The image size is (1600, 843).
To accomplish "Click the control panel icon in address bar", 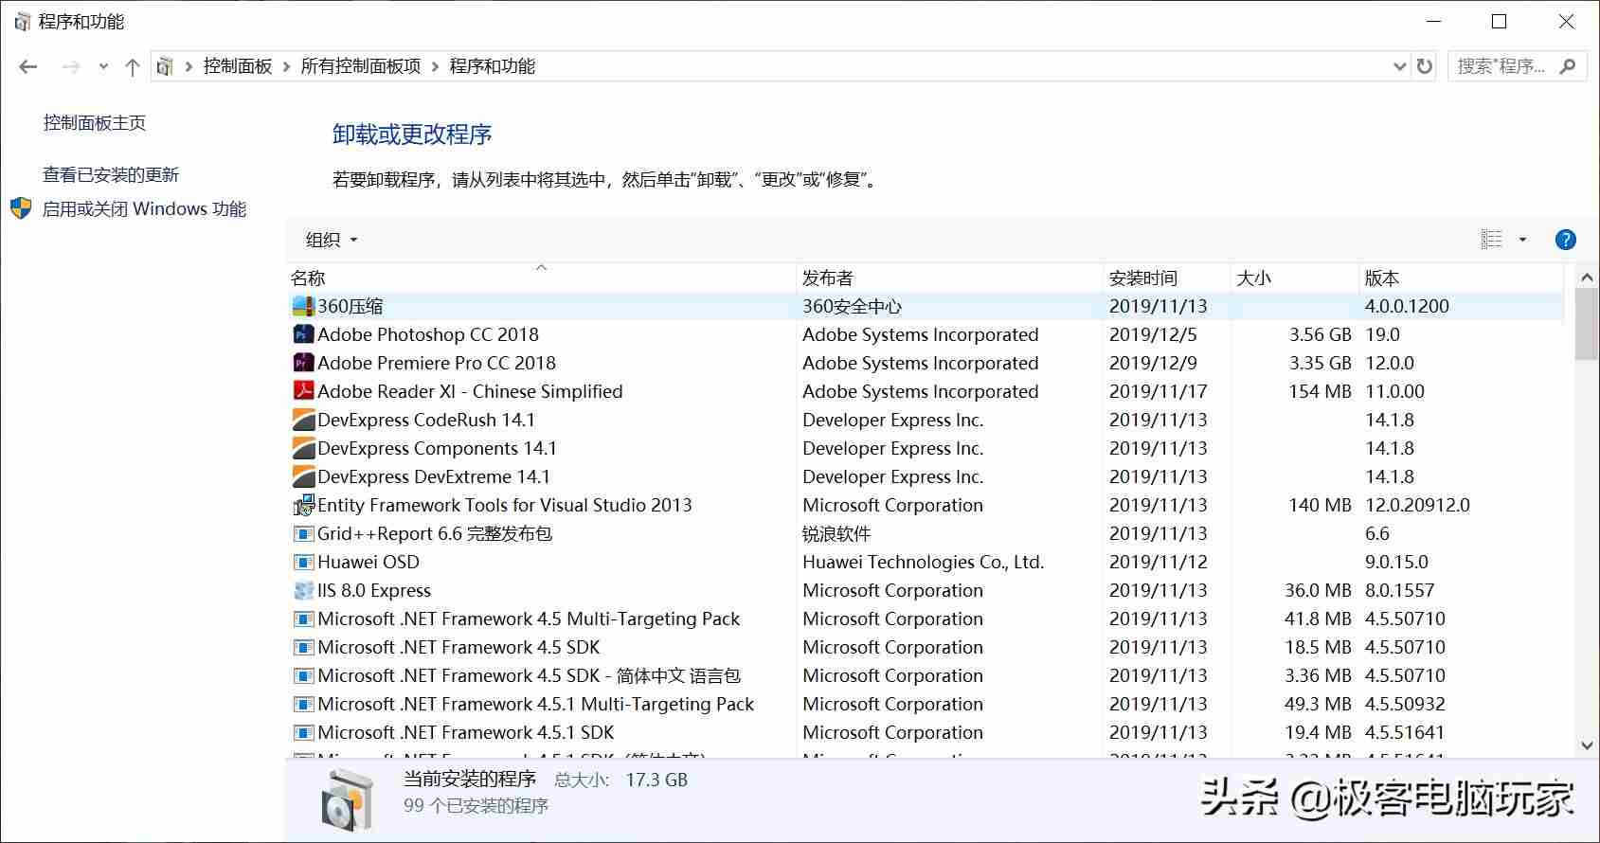I will (165, 66).
